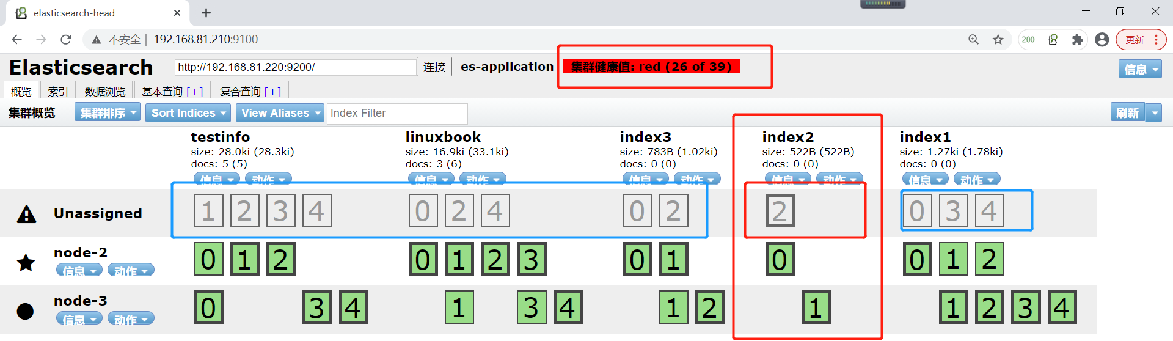The image size is (1173, 341).
Task: Switch to the 概览 tab
Action: click(x=21, y=91)
